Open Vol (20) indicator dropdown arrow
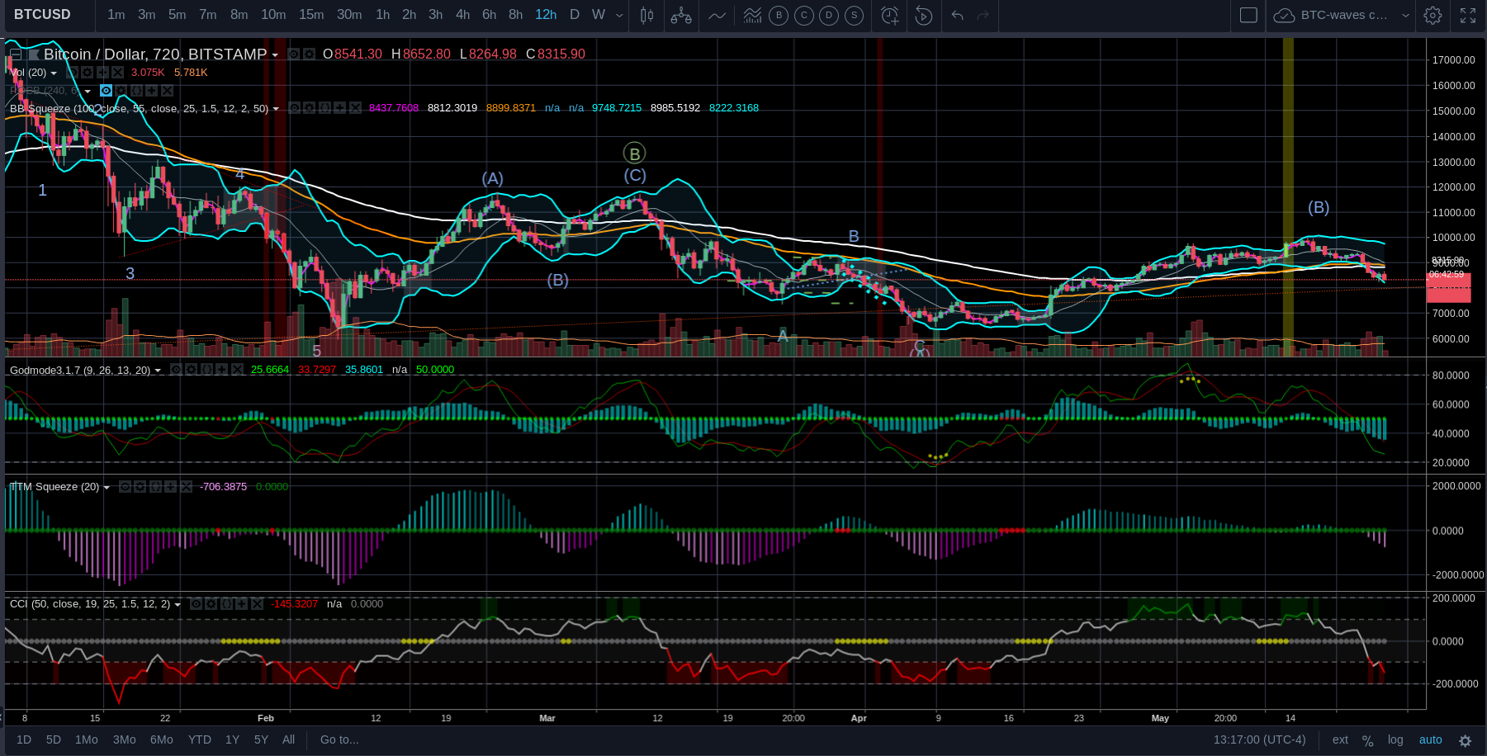Image resolution: width=1487 pixels, height=756 pixels. click(54, 73)
